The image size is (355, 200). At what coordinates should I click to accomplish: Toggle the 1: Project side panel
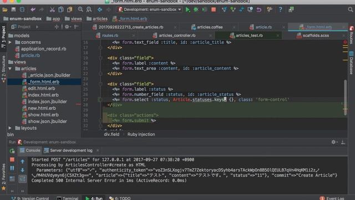point(3,37)
